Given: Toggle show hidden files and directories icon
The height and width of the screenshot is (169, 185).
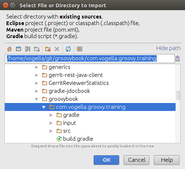Looking at the screenshot, I should [79, 49].
